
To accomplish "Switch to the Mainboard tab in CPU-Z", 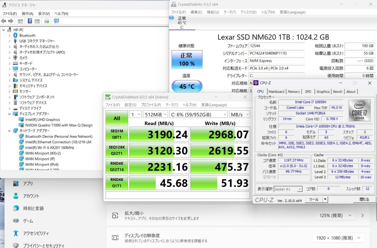I will coord(276,91).
